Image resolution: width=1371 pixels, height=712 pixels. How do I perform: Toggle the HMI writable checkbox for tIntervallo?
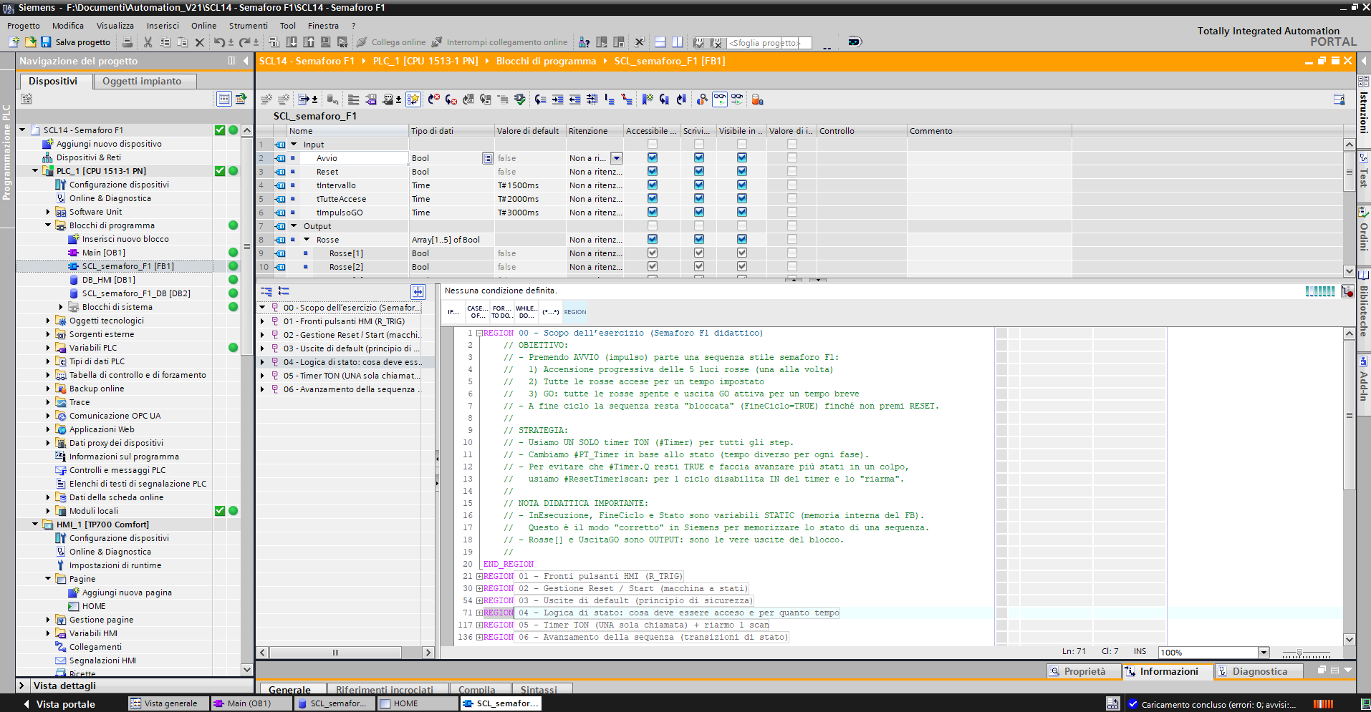[698, 185]
